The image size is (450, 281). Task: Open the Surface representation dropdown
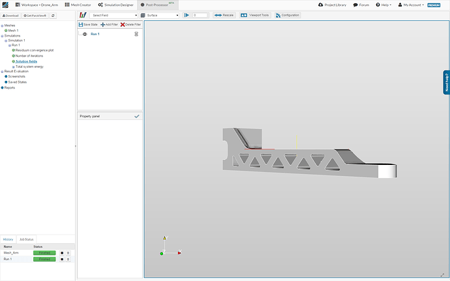pos(160,14)
